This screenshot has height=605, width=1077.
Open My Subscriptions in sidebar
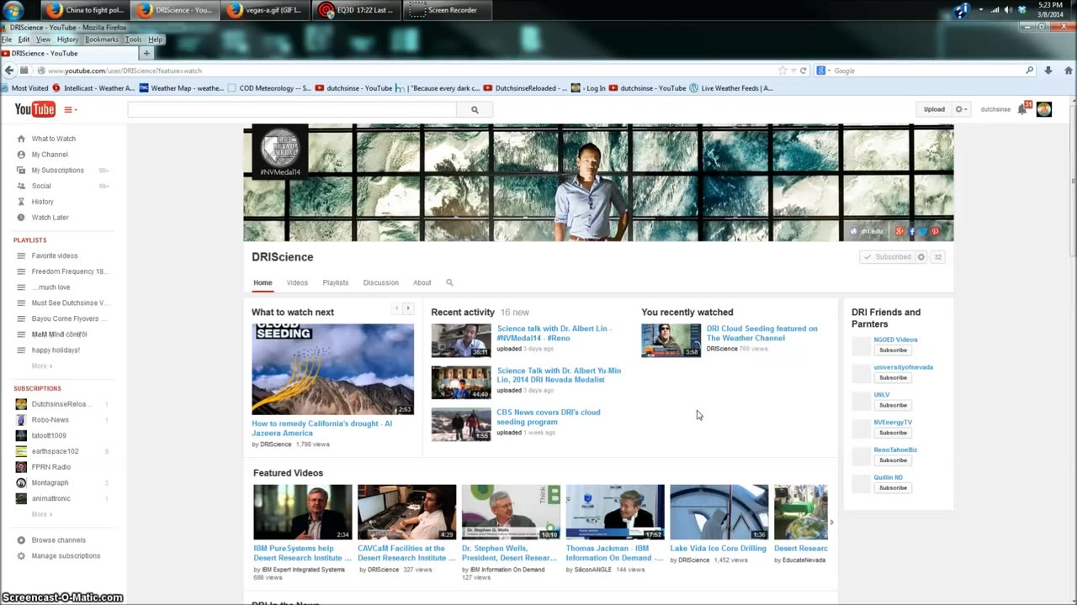[58, 171]
